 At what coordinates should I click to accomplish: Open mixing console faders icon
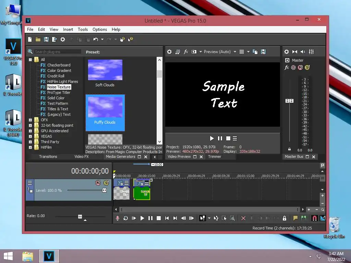(311, 52)
